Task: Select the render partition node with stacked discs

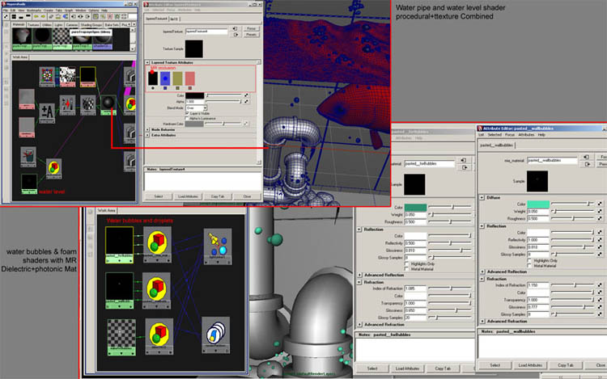Action: coord(215,335)
